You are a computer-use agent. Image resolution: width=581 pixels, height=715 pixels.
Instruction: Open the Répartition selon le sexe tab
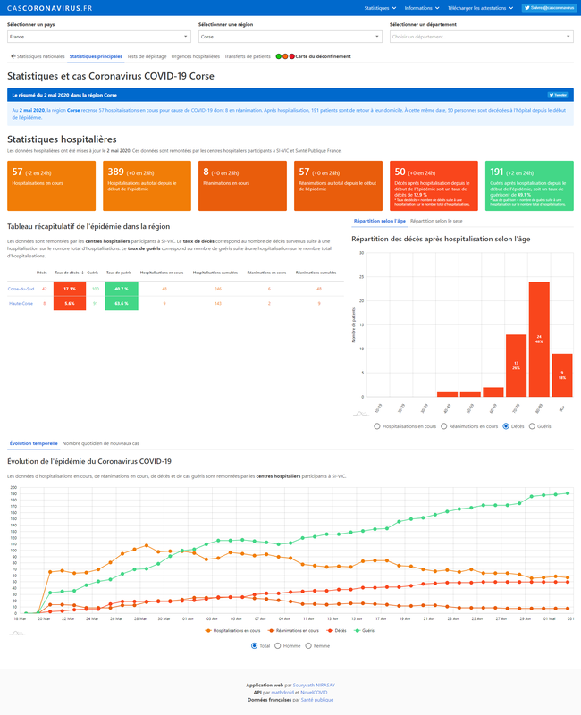tap(439, 219)
